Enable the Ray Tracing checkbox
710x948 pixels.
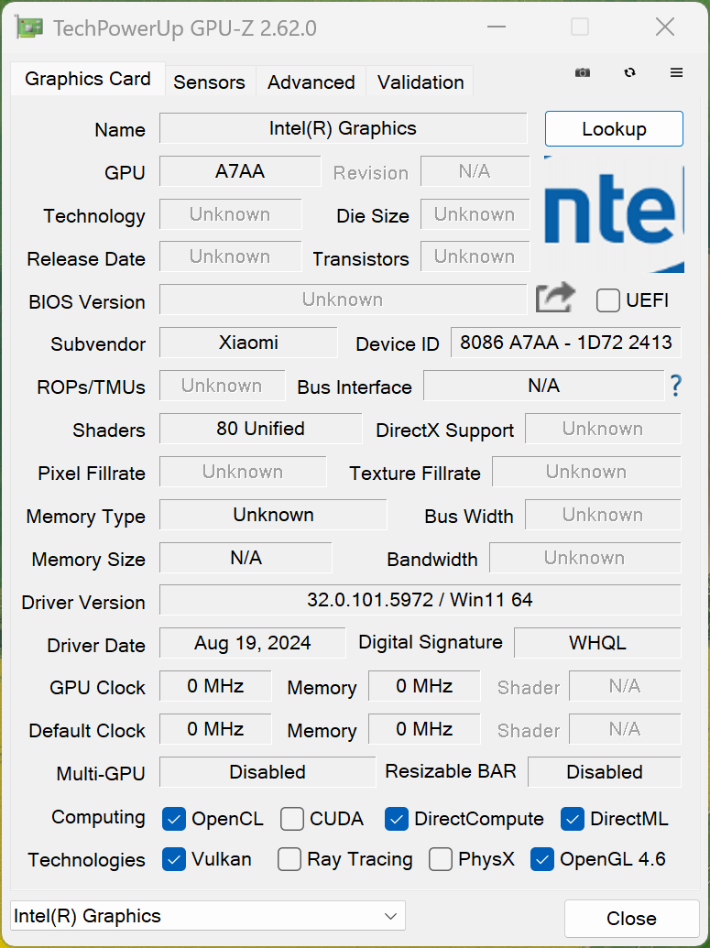(x=289, y=859)
